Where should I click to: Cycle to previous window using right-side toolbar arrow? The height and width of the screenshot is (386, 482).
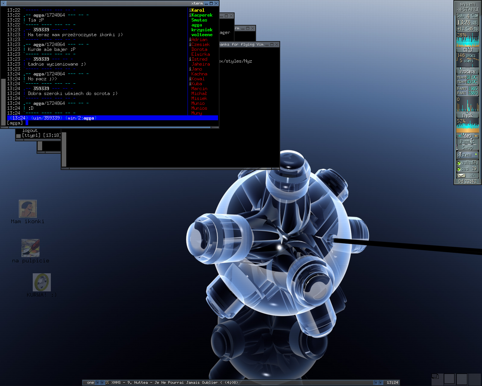(375, 382)
